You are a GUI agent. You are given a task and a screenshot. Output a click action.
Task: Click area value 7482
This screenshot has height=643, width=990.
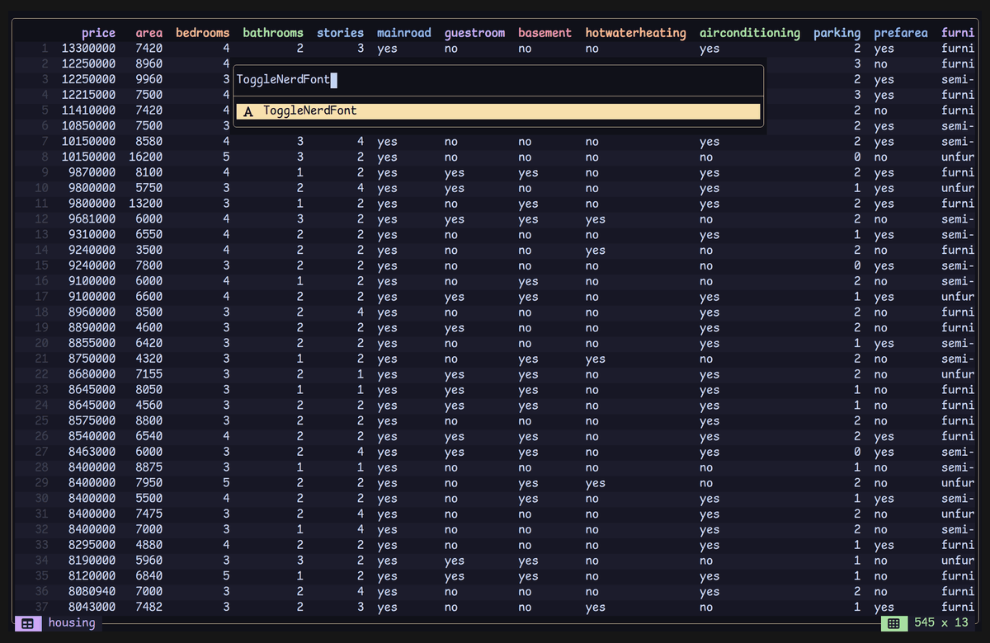coord(149,607)
